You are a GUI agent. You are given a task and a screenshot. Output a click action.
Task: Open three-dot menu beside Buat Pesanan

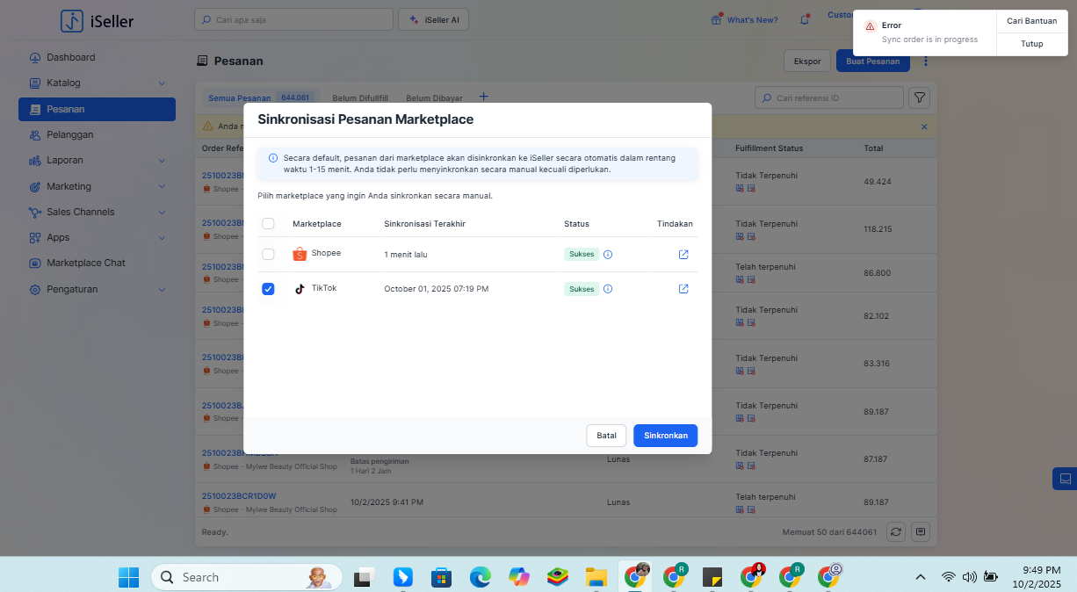pos(925,61)
